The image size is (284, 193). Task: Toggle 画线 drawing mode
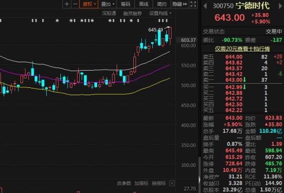coord(144,4)
